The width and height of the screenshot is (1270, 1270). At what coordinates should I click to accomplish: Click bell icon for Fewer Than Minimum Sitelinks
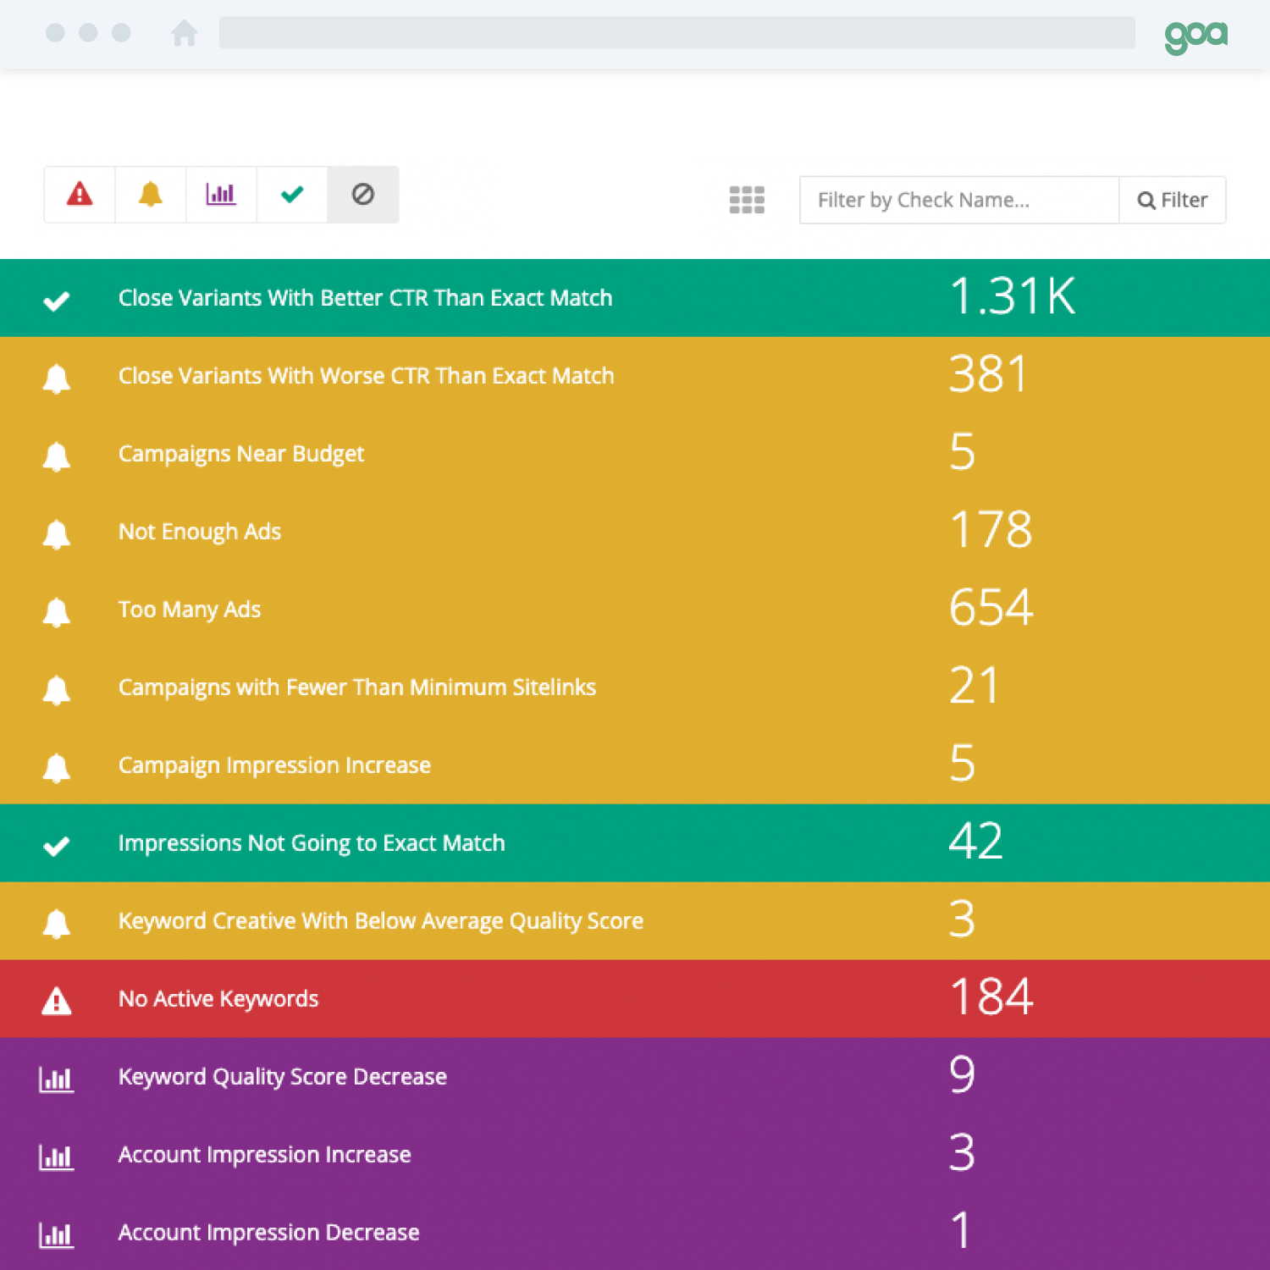(x=57, y=690)
